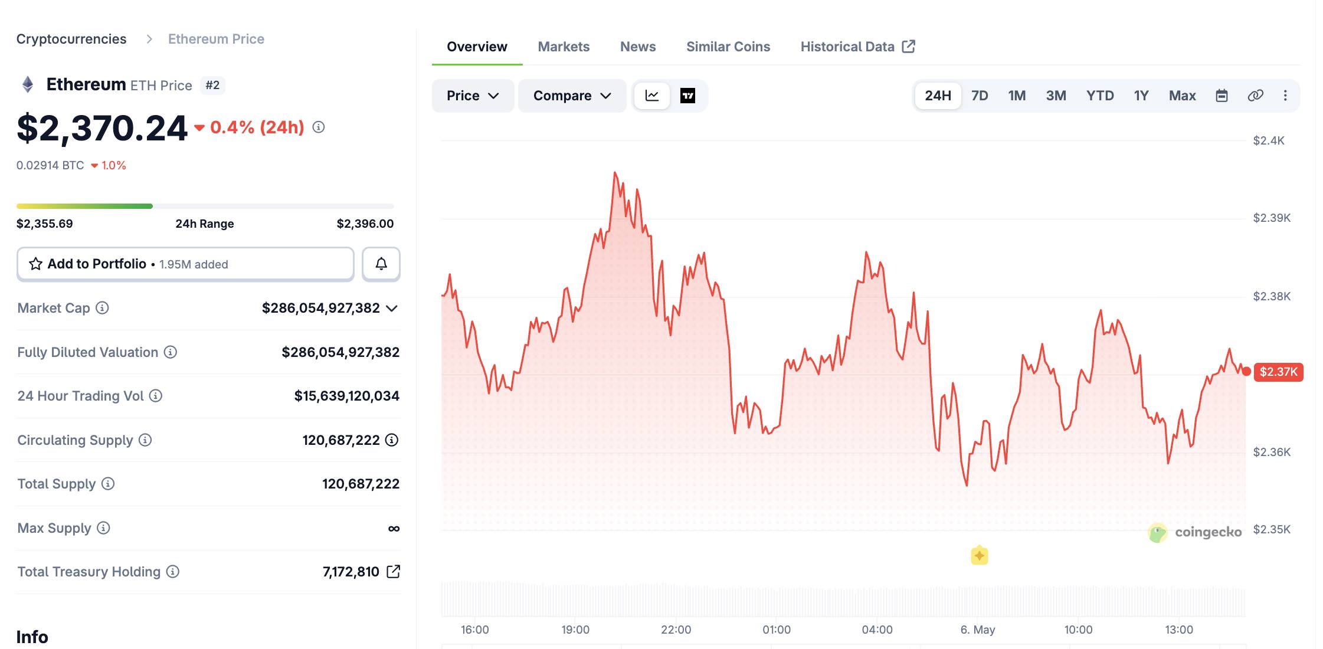Open the Markets tab
Viewport: 1323px width, 649px height.
point(564,47)
